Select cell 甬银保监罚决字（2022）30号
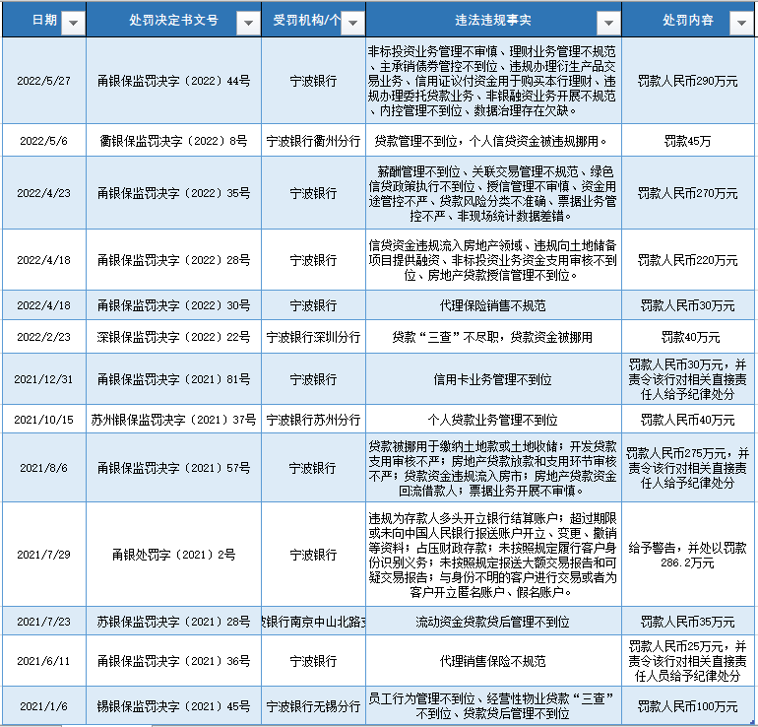Image resolution: width=758 pixels, height=727 pixels. click(173, 305)
